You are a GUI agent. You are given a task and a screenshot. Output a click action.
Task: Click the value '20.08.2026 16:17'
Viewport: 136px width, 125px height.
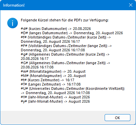click(35, 59)
